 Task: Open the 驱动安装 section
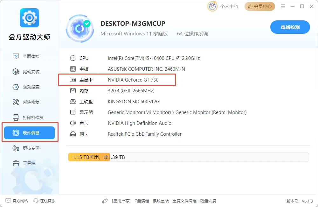coord(29,72)
